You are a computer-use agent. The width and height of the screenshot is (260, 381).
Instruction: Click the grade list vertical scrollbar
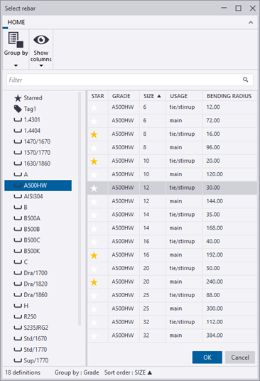[x=80, y=208]
